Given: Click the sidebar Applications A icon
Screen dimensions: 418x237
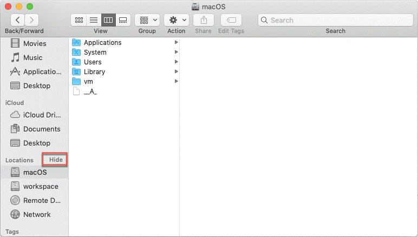Looking at the screenshot, I should tap(15, 71).
